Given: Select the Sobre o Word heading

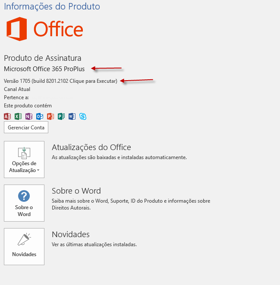Looking at the screenshot, I should coord(76,191).
